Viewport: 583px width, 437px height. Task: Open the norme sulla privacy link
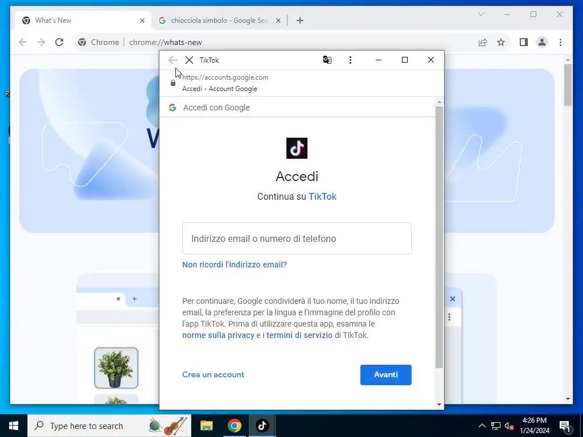coord(218,335)
